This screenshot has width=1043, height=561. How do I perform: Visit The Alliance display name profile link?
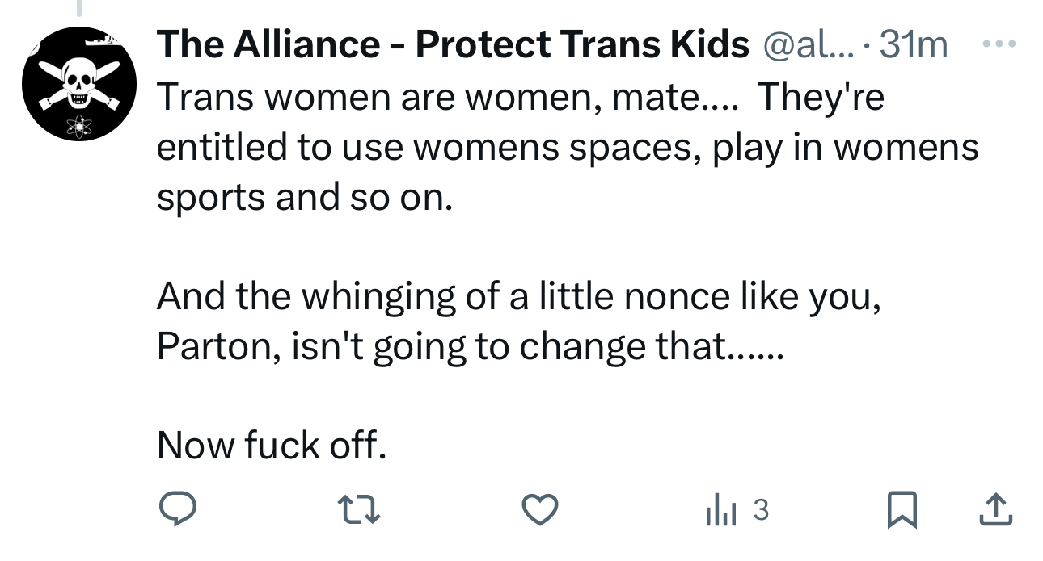click(453, 44)
